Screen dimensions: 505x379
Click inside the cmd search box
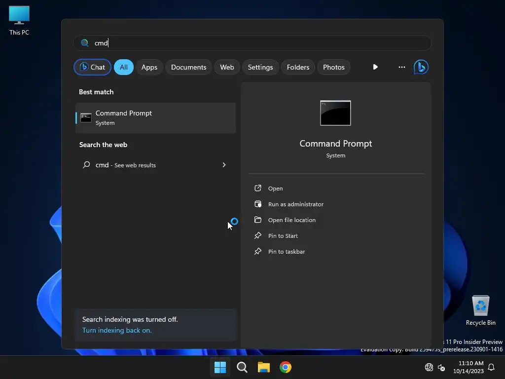pyautogui.click(x=252, y=43)
